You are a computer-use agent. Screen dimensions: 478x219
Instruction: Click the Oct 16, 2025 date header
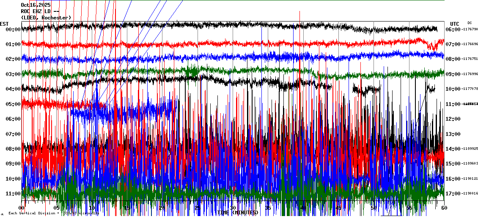pyautogui.click(x=36, y=5)
